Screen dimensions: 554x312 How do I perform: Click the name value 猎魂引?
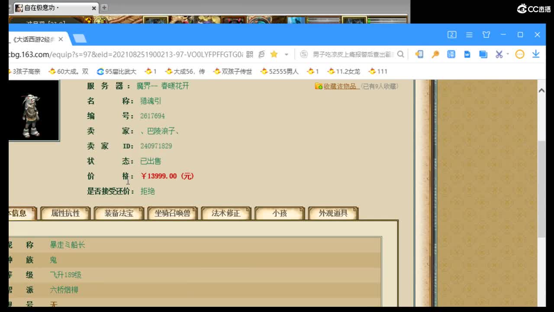click(151, 101)
